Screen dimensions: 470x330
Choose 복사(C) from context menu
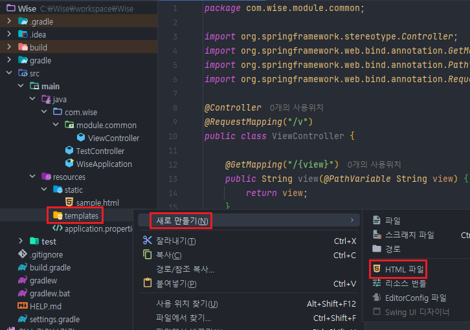(249, 255)
